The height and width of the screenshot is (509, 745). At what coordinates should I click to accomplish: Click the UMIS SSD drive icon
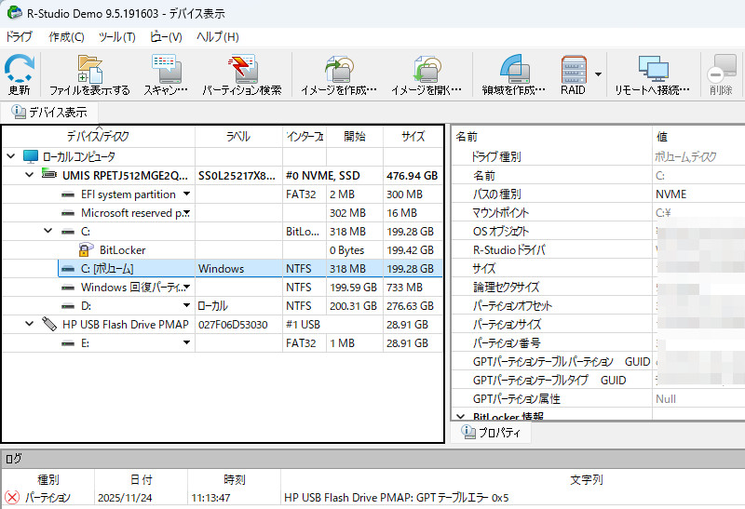pos(49,174)
